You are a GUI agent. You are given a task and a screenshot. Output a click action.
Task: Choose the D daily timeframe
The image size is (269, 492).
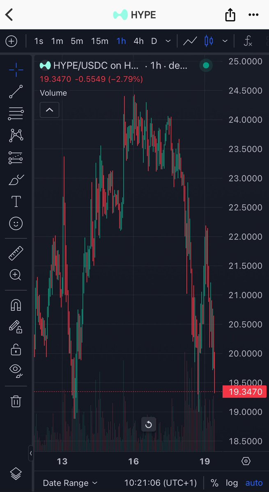click(x=154, y=41)
